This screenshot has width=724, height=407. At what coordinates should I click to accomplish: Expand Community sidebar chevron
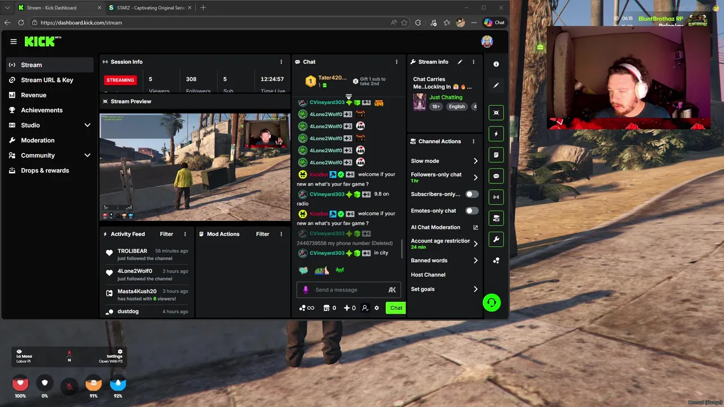coord(87,155)
